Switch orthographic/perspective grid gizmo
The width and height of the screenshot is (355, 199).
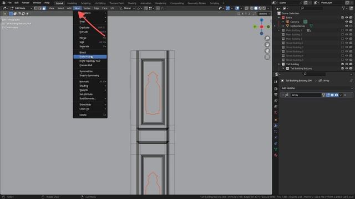267,57
